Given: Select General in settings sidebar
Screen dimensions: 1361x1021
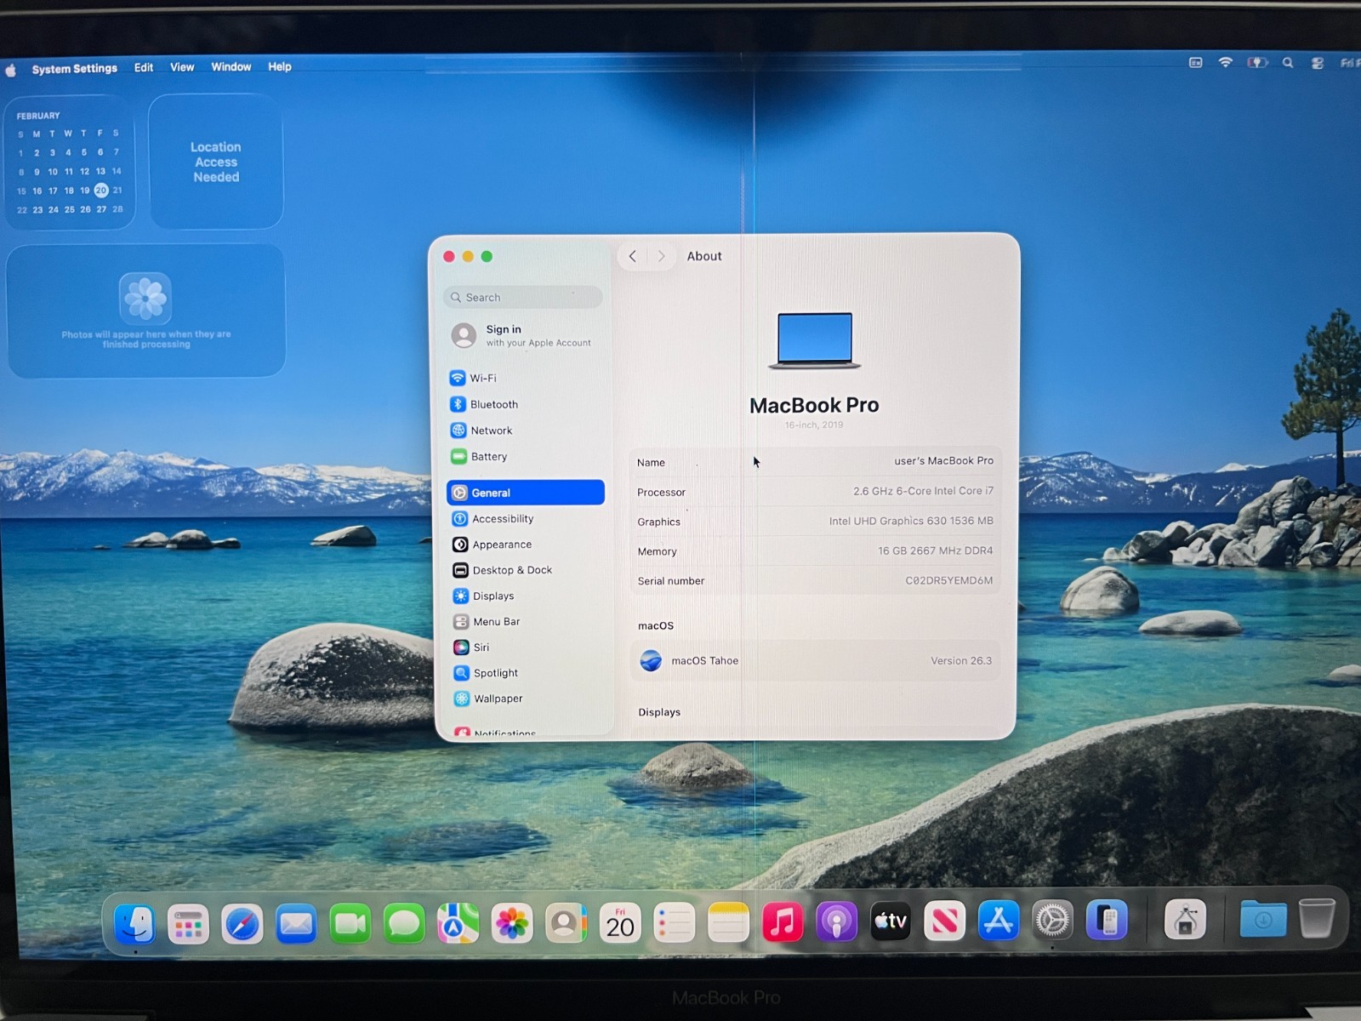Looking at the screenshot, I should click(x=526, y=493).
